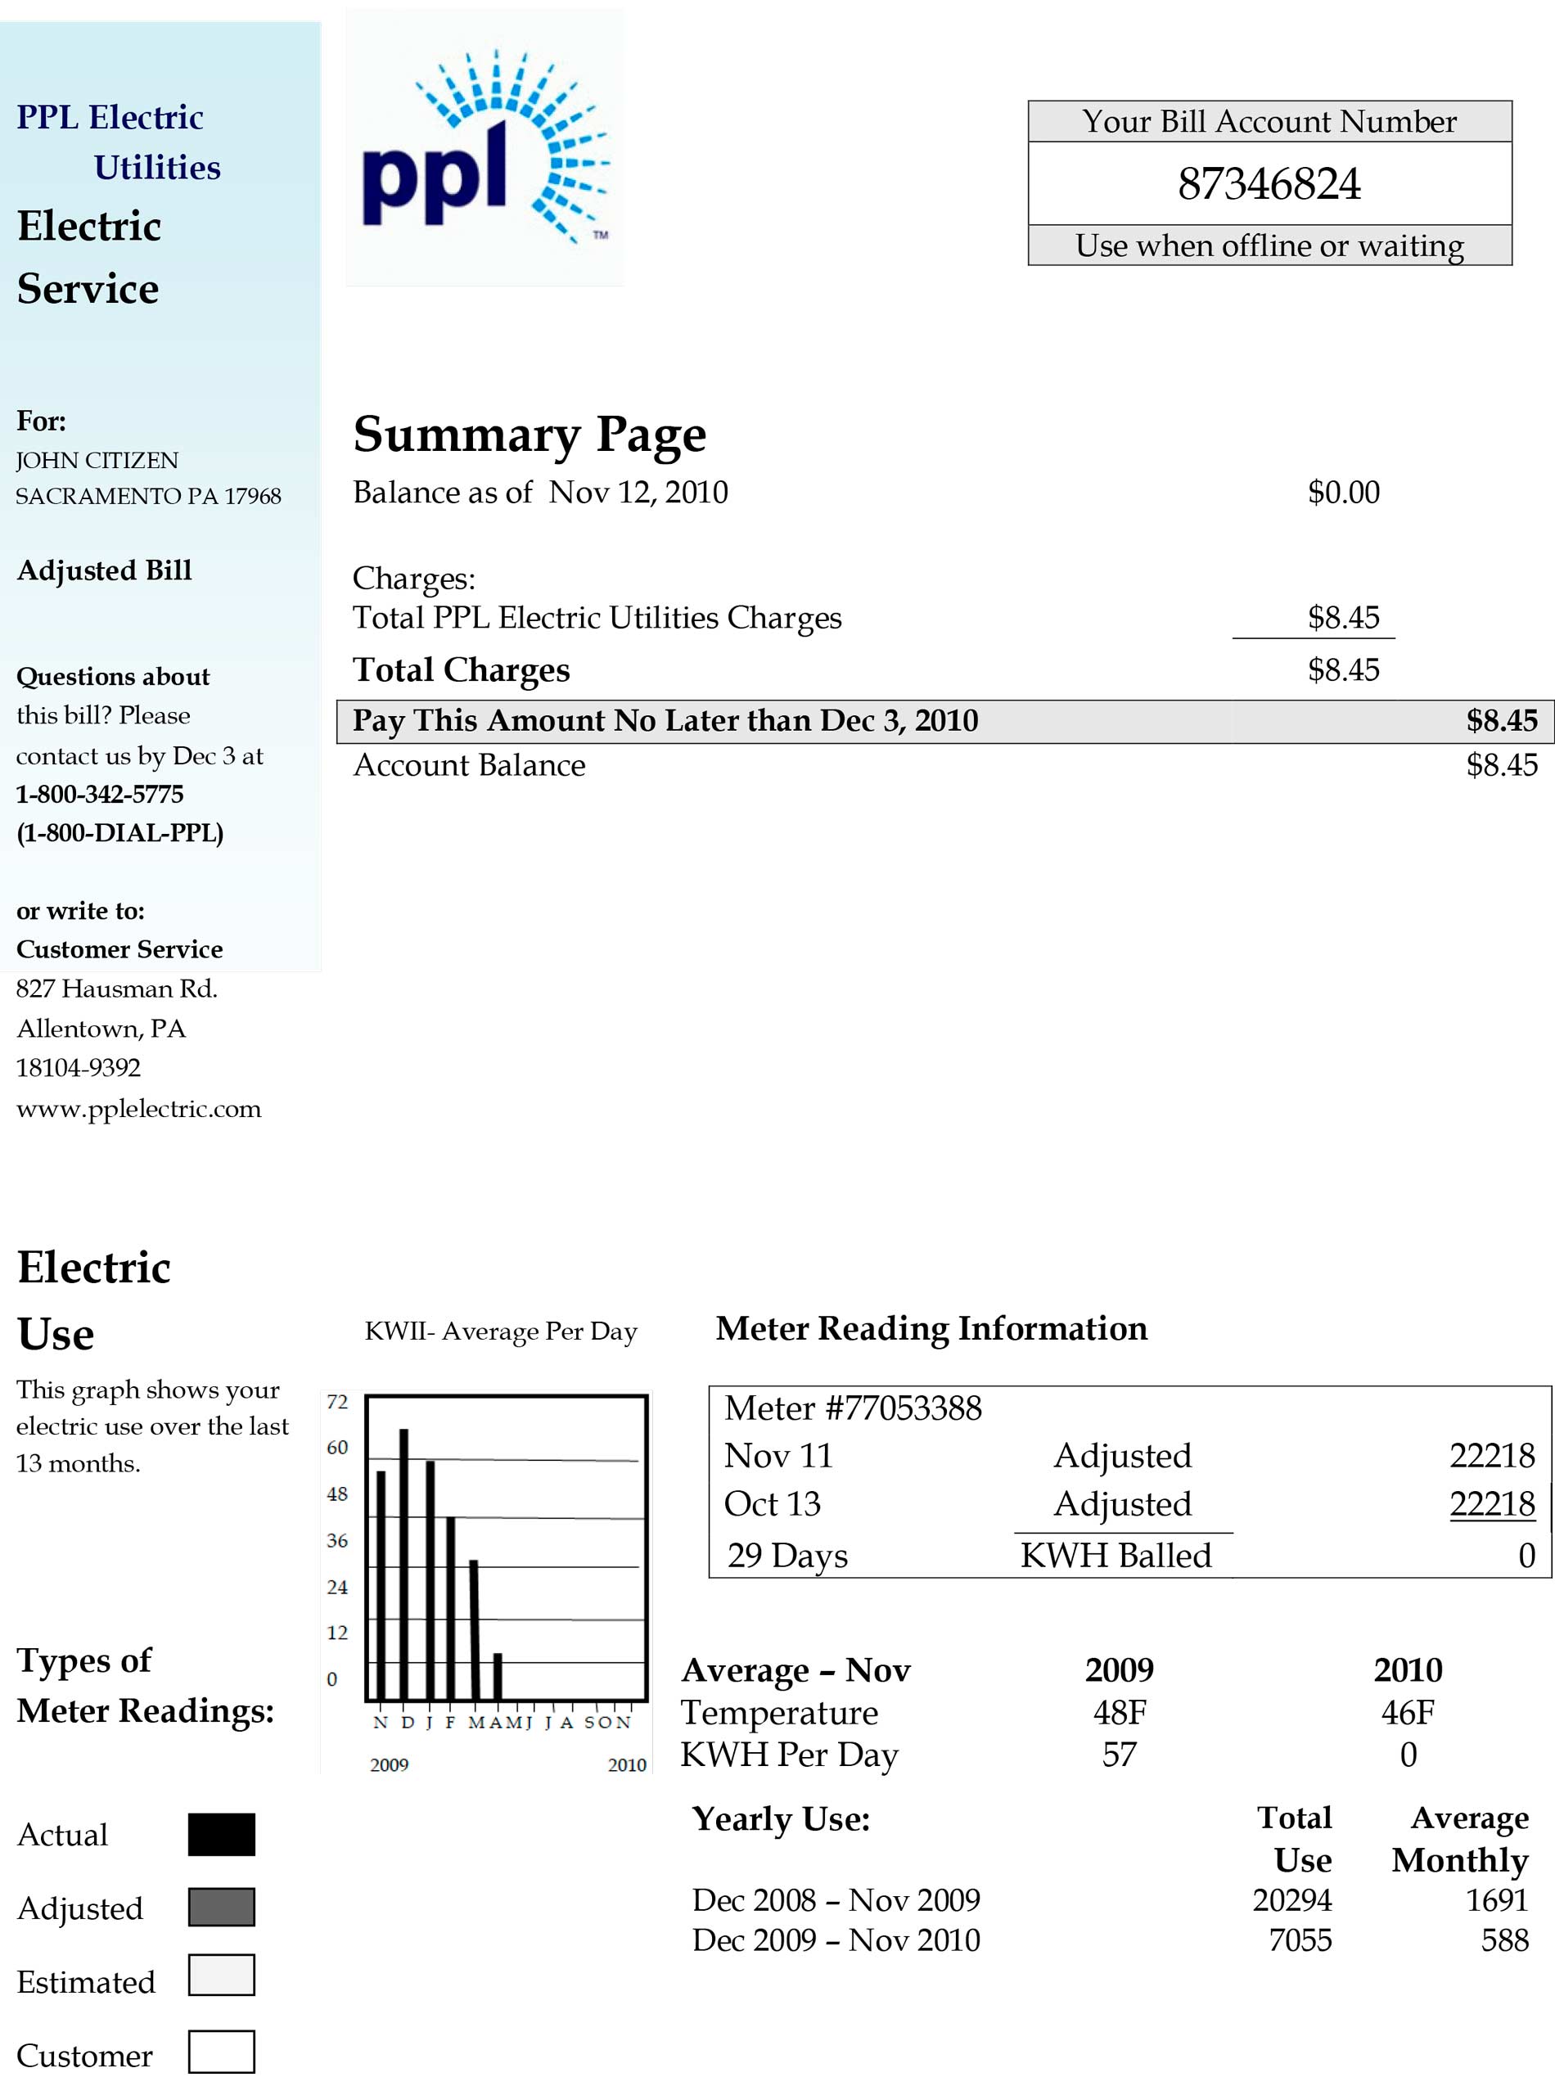Viewport: 1555px width, 2086px height.
Task: Click the Total Charges amount $8.45
Action: click(x=1343, y=670)
